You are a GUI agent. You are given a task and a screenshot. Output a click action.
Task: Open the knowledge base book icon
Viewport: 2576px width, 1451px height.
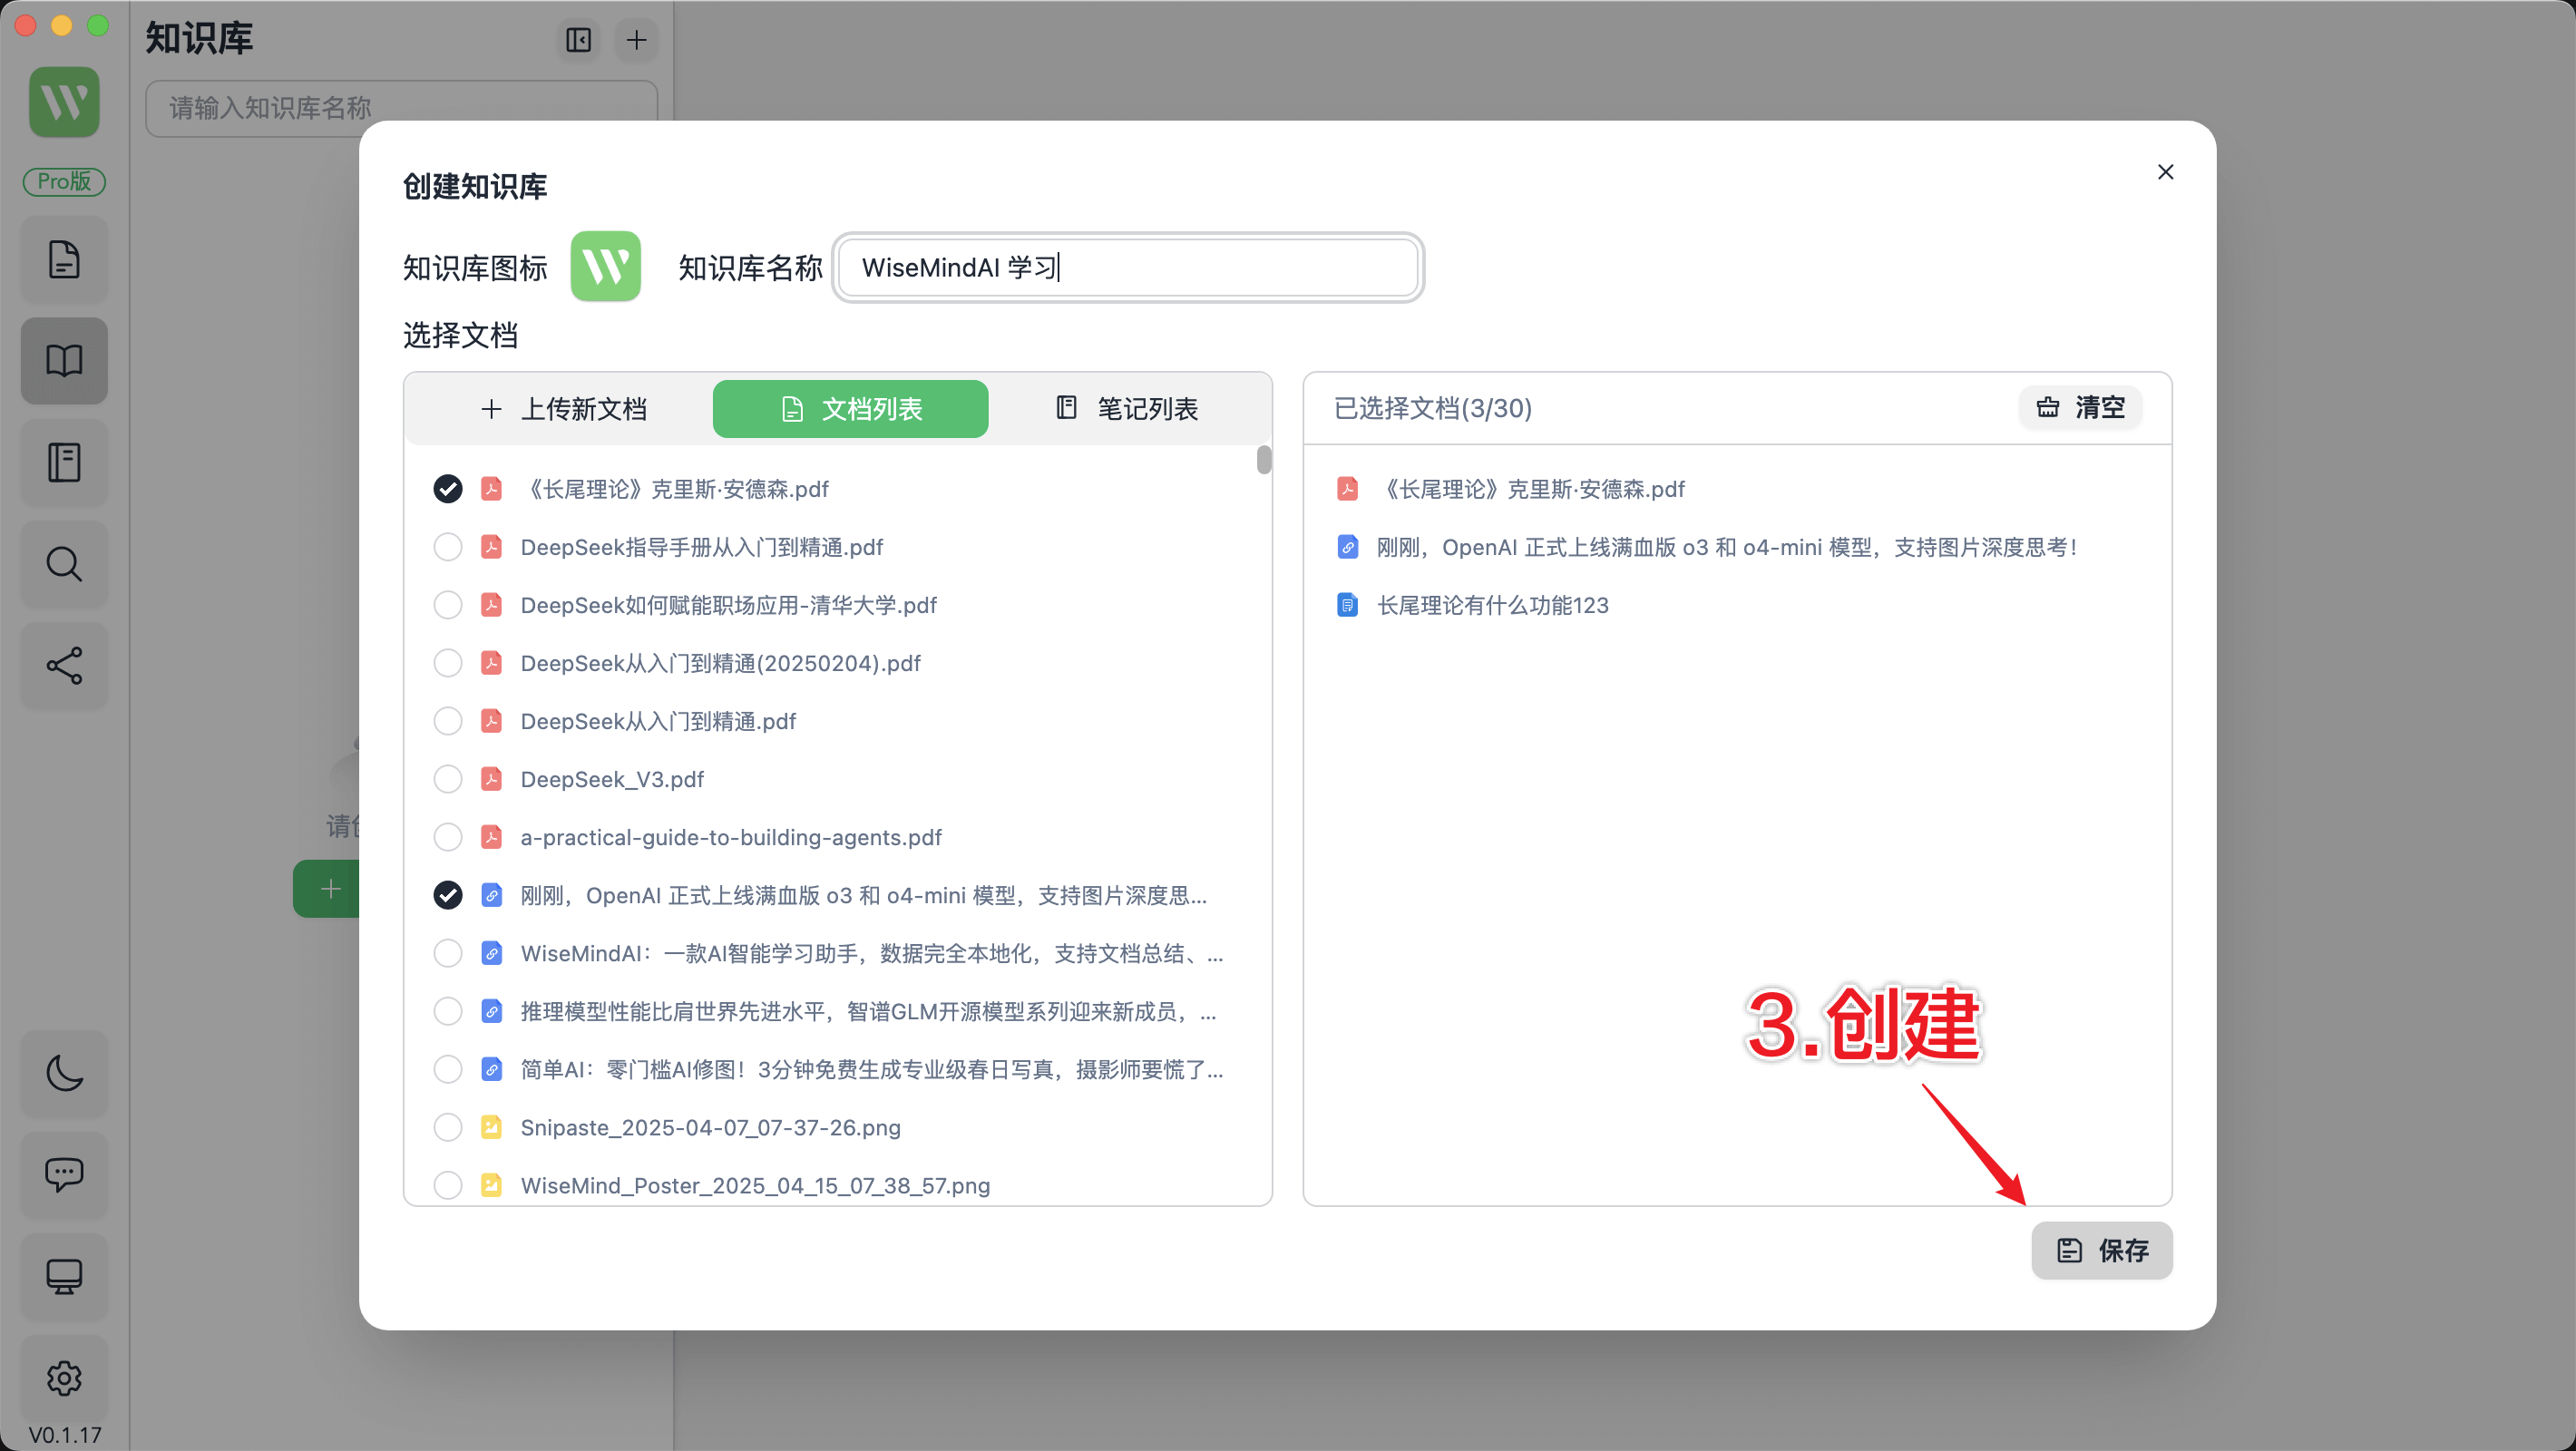(64, 361)
